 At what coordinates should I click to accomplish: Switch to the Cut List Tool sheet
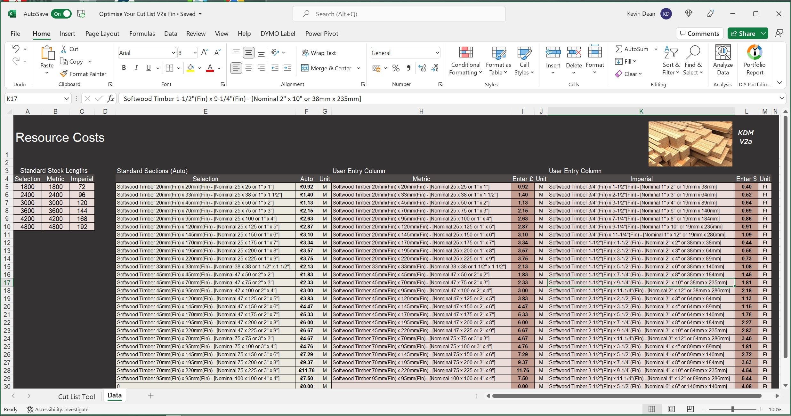click(x=77, y=396)
